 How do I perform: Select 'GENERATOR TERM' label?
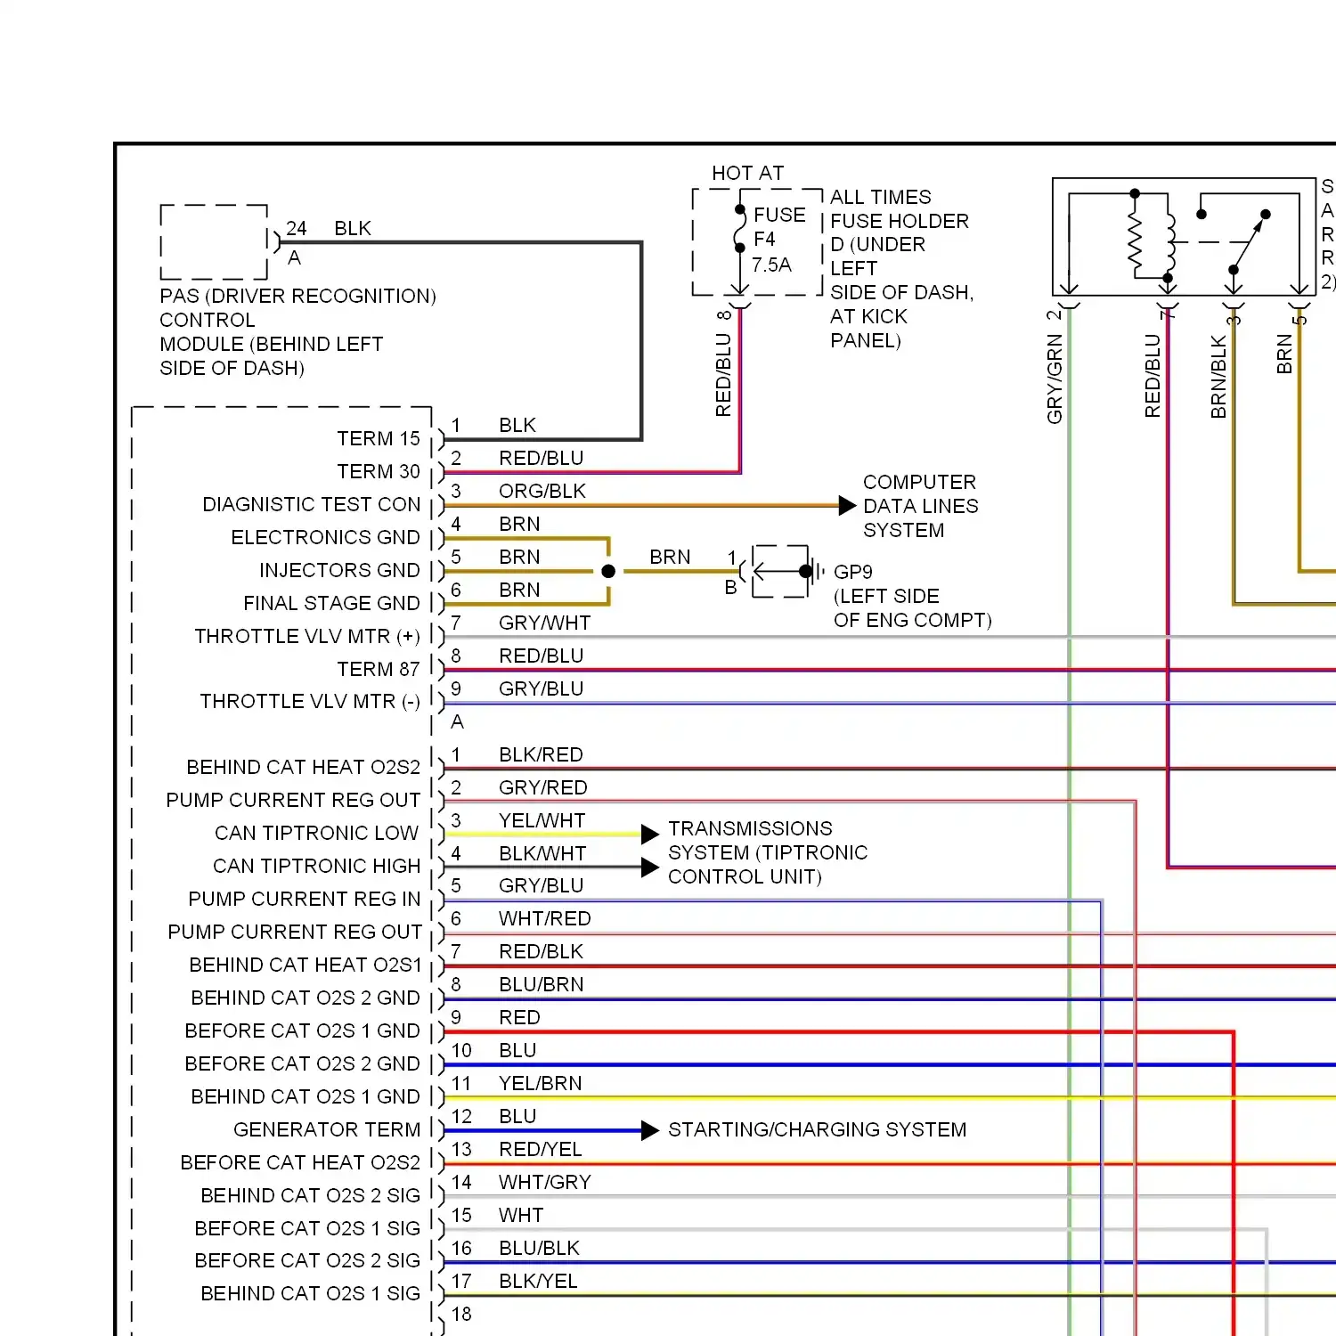tap(327, 1130)
